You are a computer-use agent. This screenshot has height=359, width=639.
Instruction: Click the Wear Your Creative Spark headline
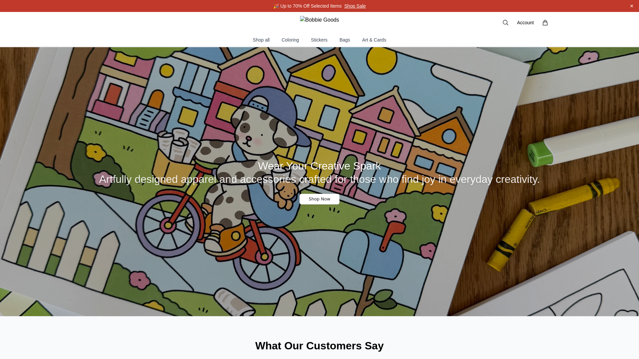(319, 166)
